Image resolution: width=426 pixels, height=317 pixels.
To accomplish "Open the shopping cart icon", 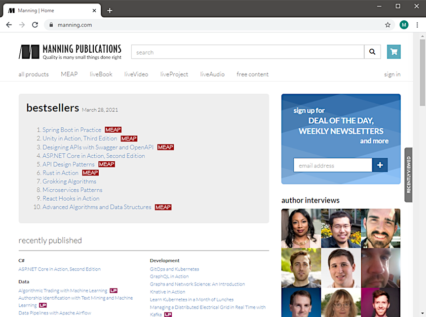I will click(394, 52).
